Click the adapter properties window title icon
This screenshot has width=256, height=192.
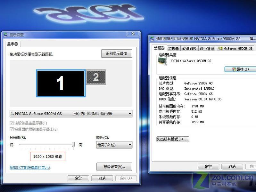pos(152,39)
